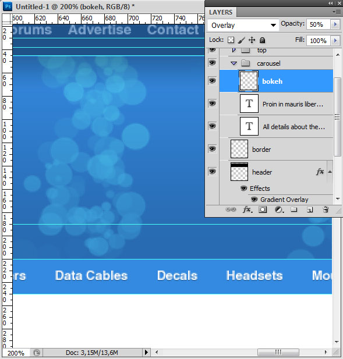Hide the border layer
Image resolution: width=343 pixels, height=359 pixels.
[x=212, y=148]
